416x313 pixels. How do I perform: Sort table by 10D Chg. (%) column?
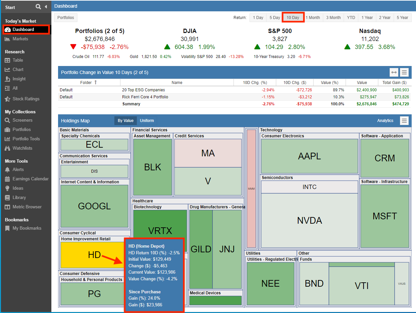click(255, 83)
